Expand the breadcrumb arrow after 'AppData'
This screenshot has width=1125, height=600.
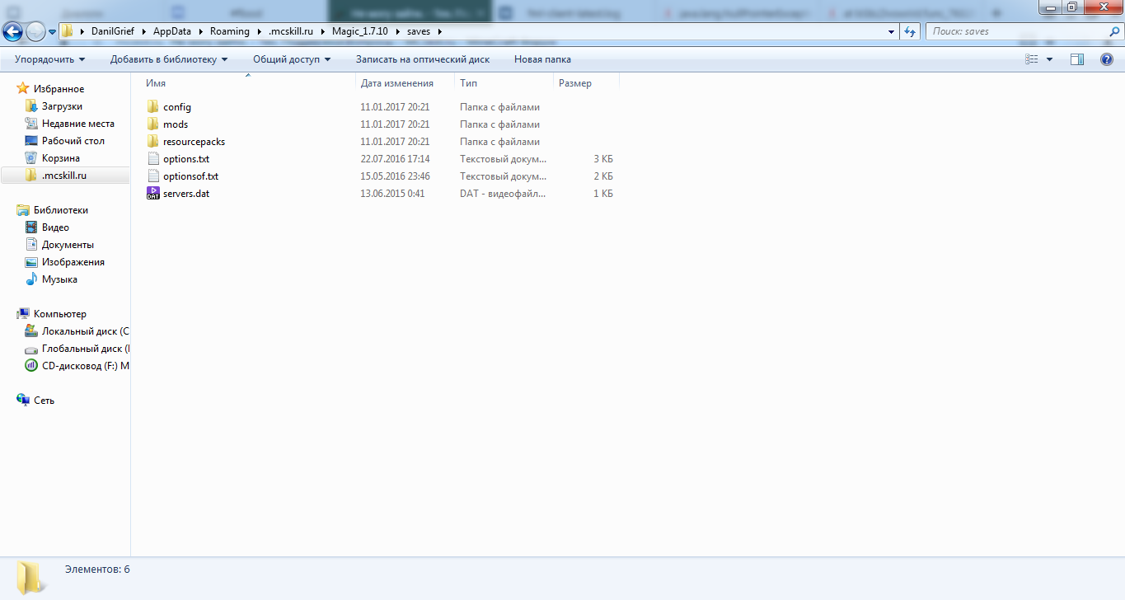pyautogui.click(x=200, y=31)
